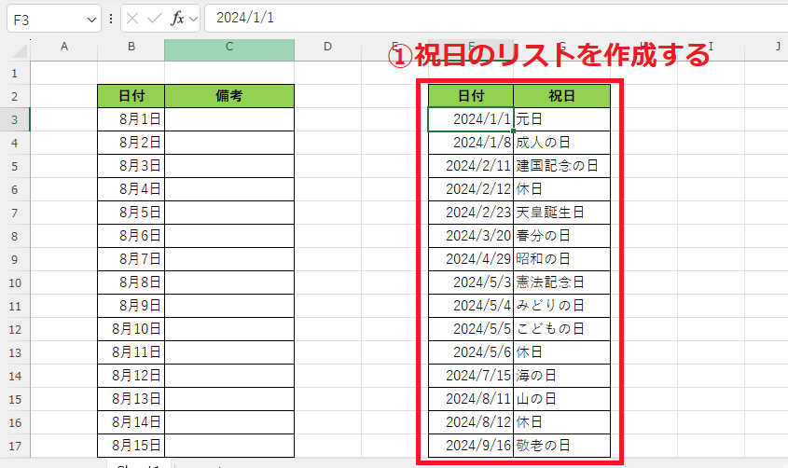Select cell with 2024/7/15

[471, 376]
